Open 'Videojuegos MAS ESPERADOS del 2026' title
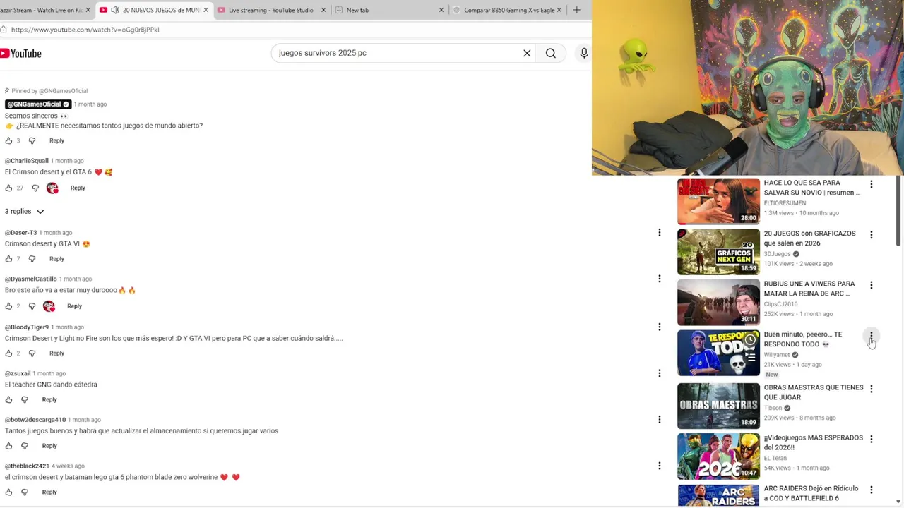Viewport: 904px width, 508px height. point(813,442)
